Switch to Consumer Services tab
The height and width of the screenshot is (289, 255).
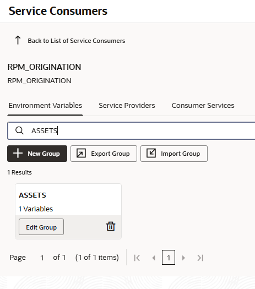tap(203, 106)
